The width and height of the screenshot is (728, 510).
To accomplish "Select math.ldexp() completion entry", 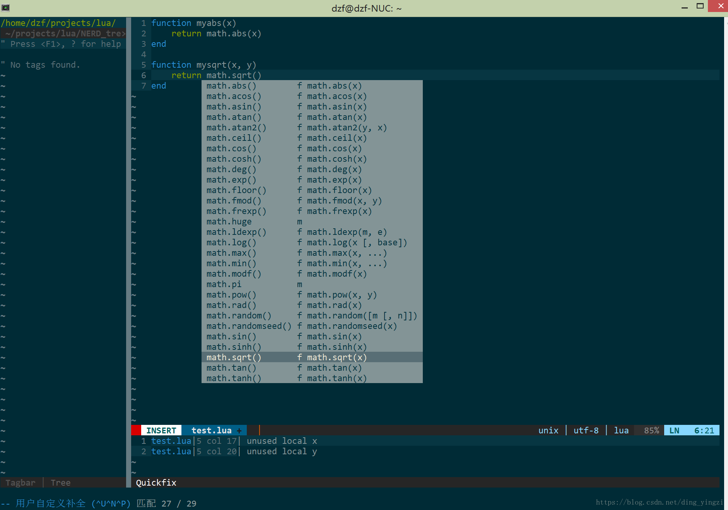I will (x=312, y=232).
